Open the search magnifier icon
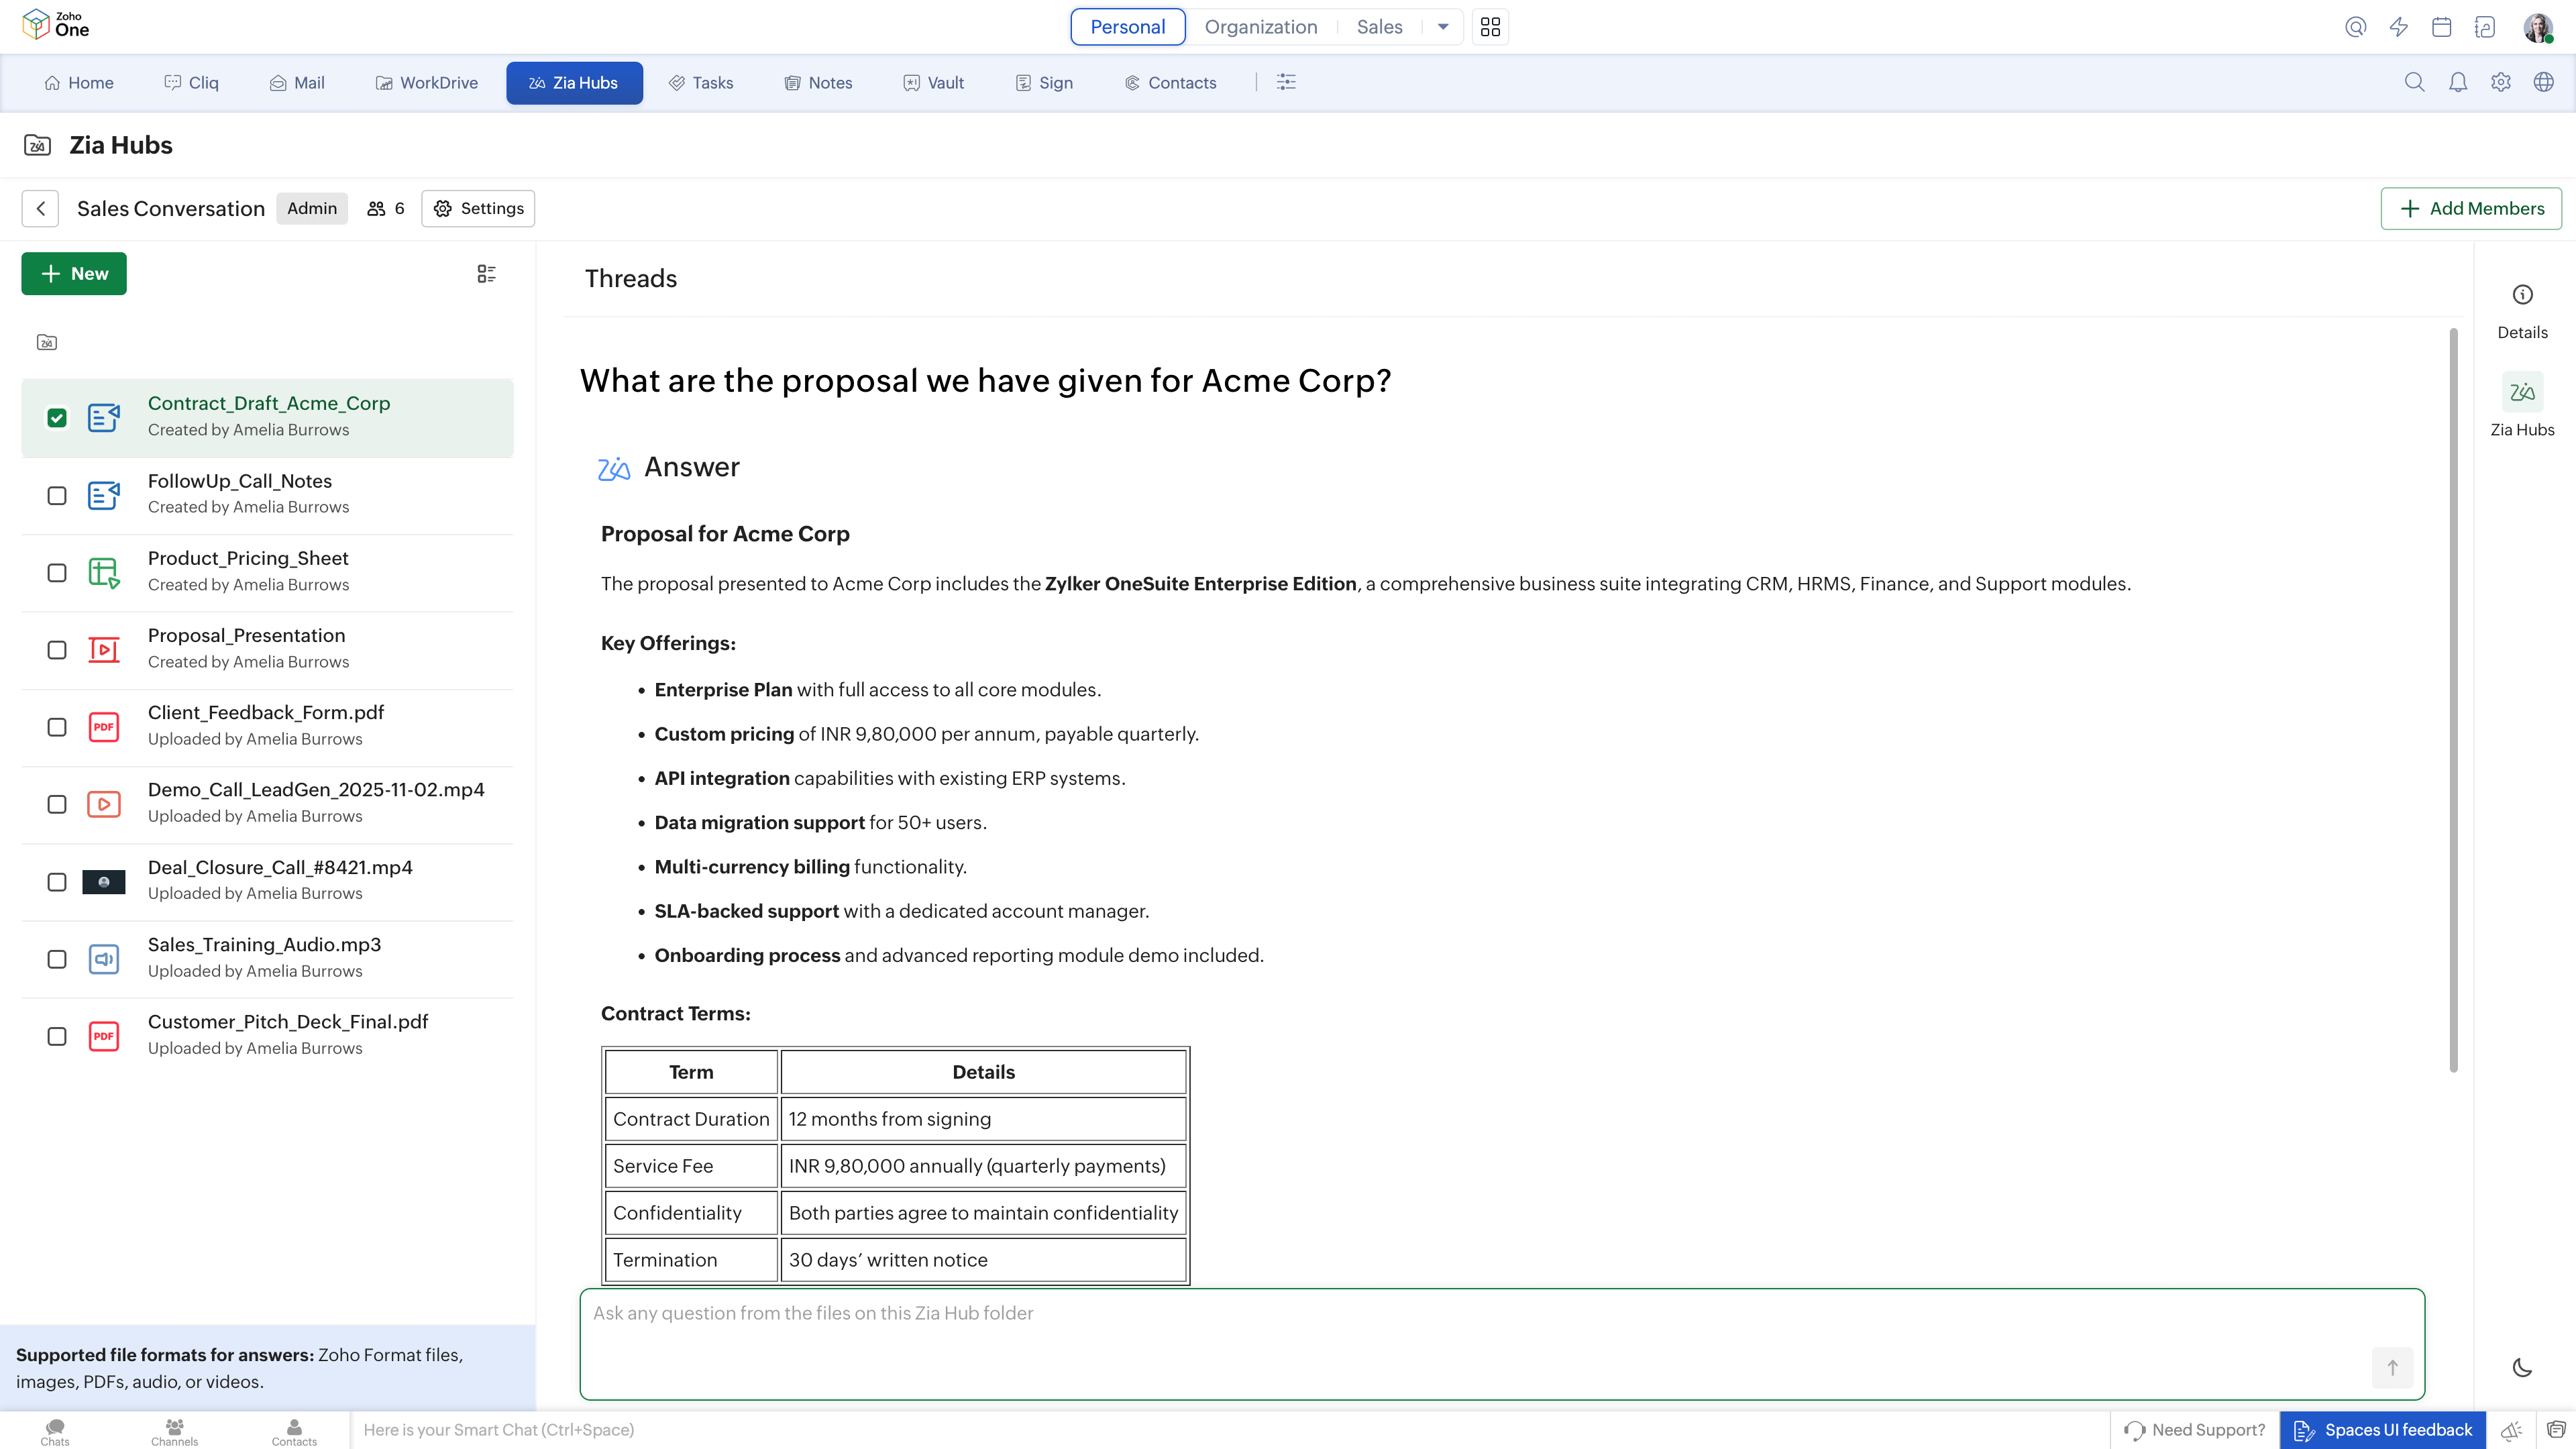Image resolution: width=2576 pixels, height=1449 pixels. (2414, 83)
